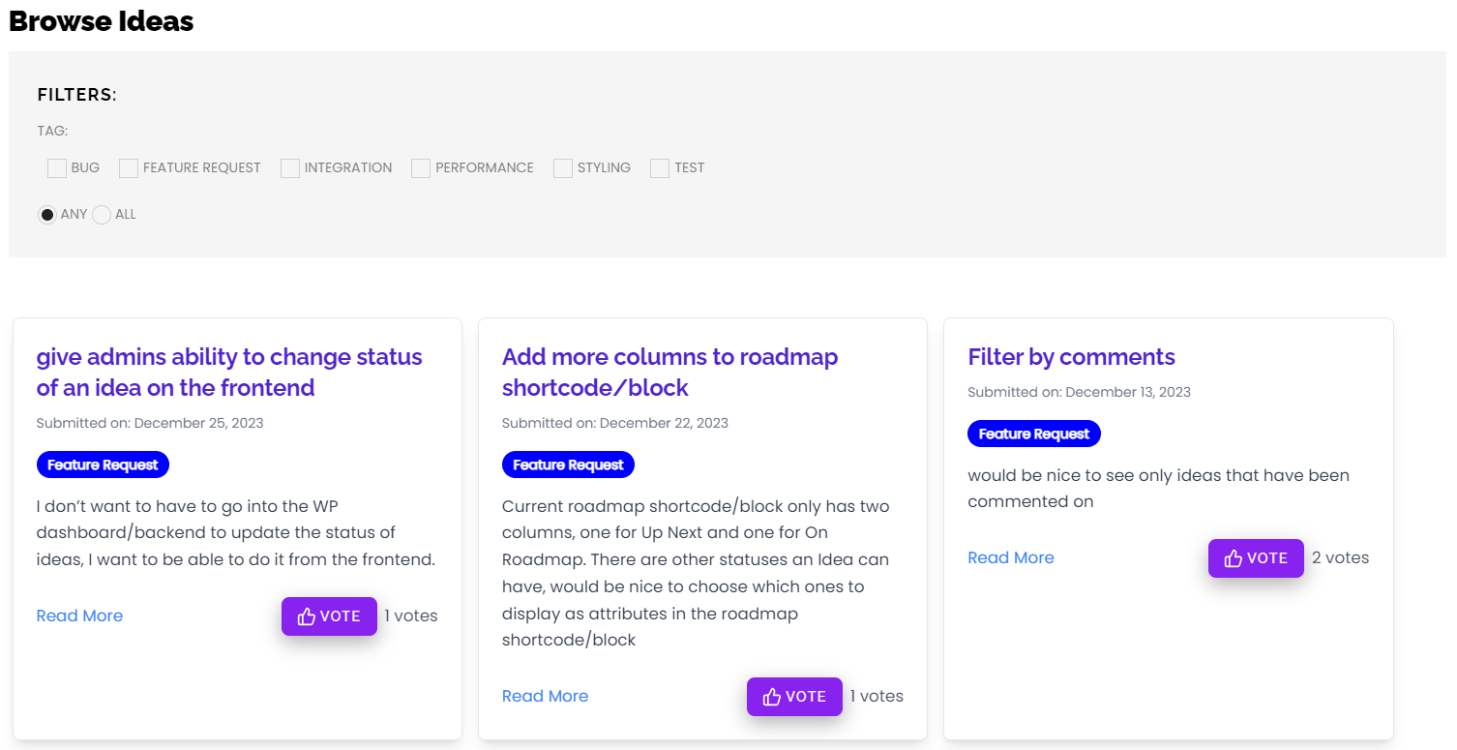Open the 'Filter by comments' idea title
This screenshot has width=1457, height=750.
1071,357
